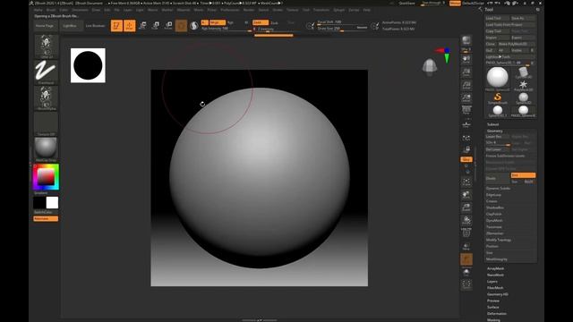Viewport: 573px width, 322px height.
Task: Select the SimpleBrush tool thumbnail
Action: [x=498, y=97]
